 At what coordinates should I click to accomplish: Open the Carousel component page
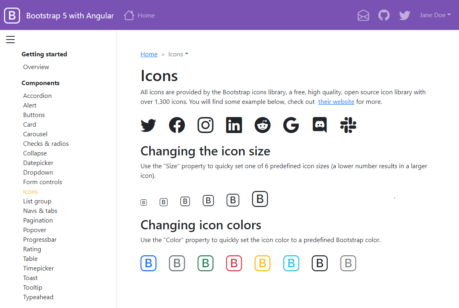click(x=35, y=134)
